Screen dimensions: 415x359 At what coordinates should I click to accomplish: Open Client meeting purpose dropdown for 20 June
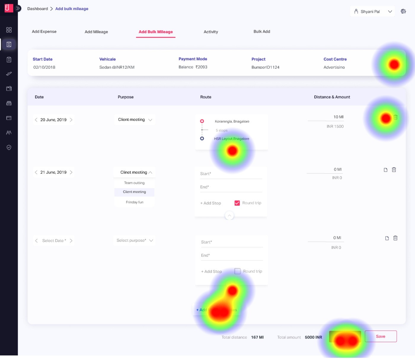pos(135,120)
